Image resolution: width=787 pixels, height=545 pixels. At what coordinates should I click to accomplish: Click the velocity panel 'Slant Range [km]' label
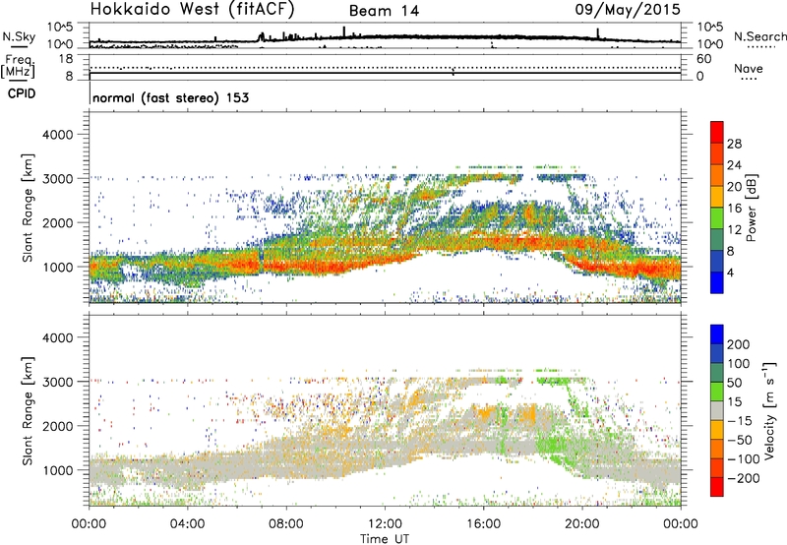28,411
